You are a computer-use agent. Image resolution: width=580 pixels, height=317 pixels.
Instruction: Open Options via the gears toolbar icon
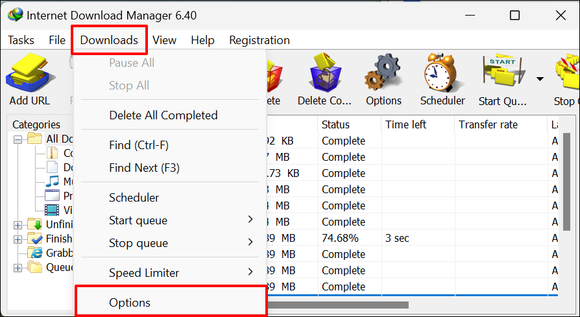click(383, 73)
